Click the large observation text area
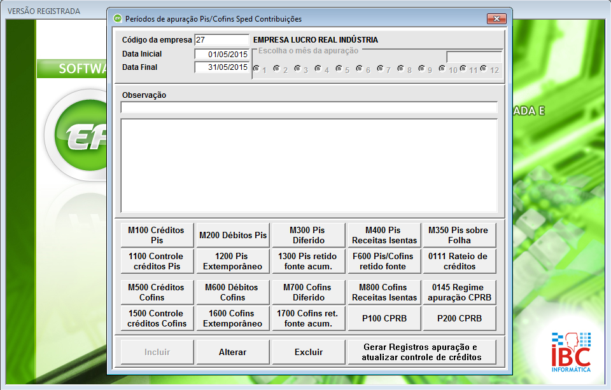 point(309,166)
